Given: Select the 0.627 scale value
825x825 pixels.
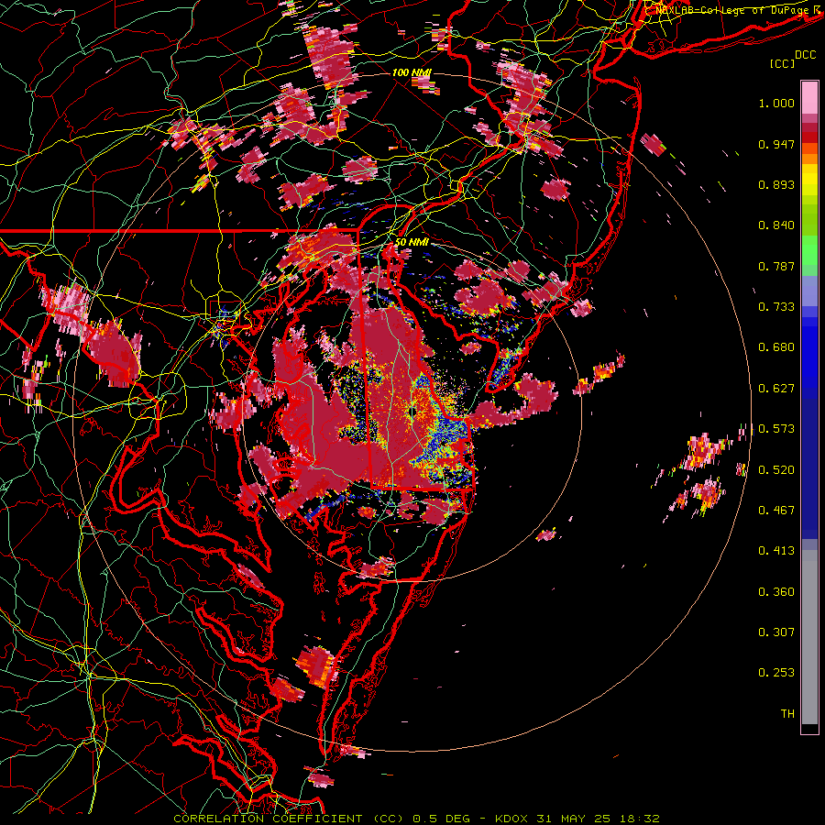Looking at the screenshot, I should pos(776,389).
